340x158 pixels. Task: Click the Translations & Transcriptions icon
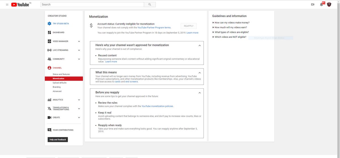pos(49,109)
